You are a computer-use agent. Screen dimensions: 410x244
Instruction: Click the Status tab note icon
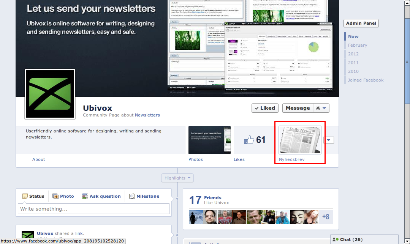pyautogui.click(x=25, y=196)
